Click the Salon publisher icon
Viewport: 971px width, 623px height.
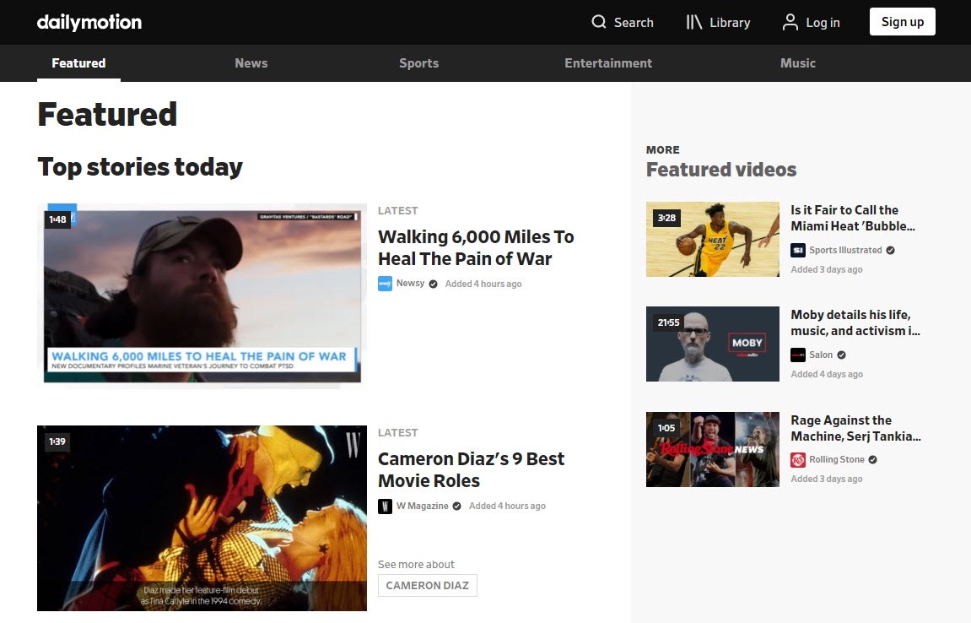click(x=799, y=355)
